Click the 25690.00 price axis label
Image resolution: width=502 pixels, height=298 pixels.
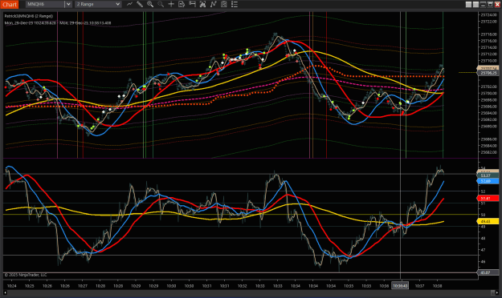click(x=488, y=126)
